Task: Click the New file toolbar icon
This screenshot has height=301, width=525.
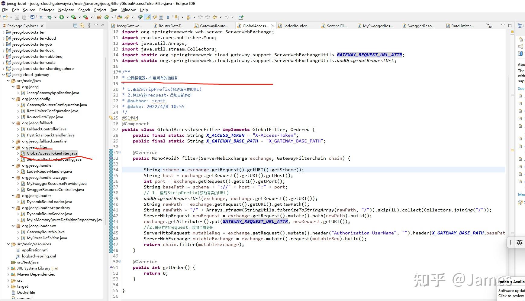Action: pyautogui.click(x=5, y=17)
